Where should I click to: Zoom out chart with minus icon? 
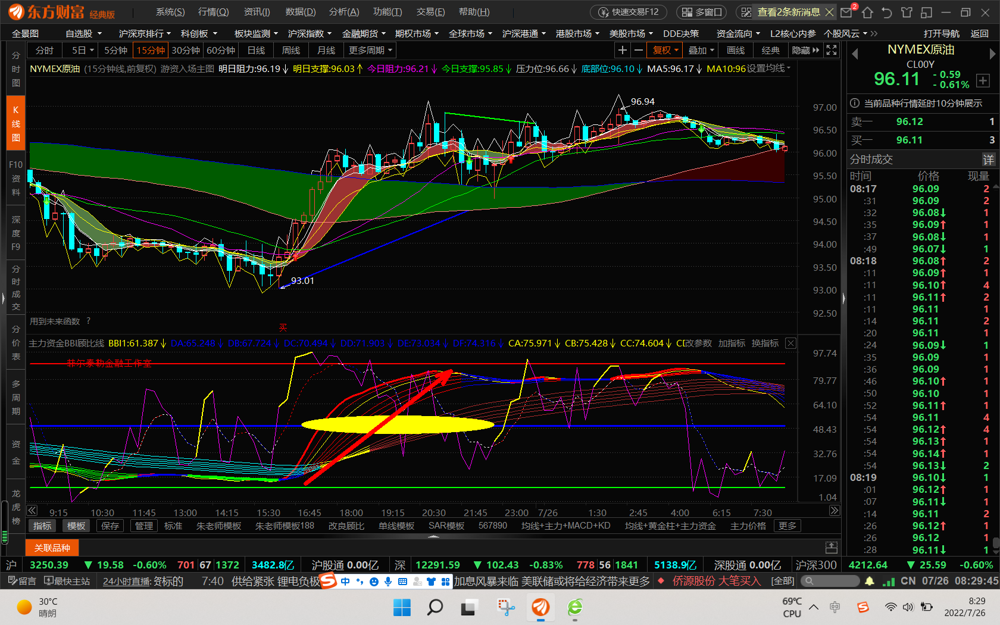point(638,51)
